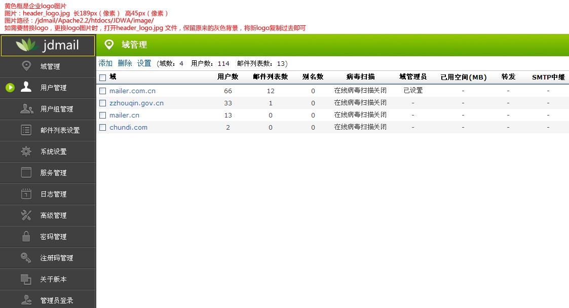
Task: Click the 域管理 location pin sidebar icon
Action: pyautogui.click(x=26, y=66)
